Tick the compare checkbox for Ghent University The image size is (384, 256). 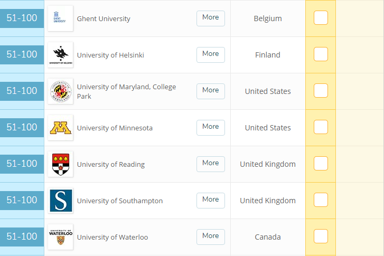(321, 18)
